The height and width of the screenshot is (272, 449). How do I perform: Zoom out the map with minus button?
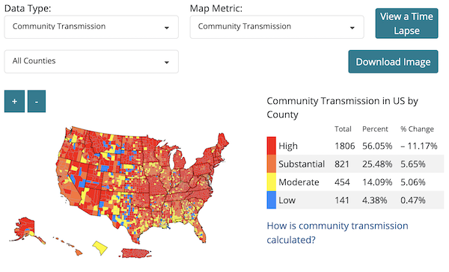[x=37, y=101]
